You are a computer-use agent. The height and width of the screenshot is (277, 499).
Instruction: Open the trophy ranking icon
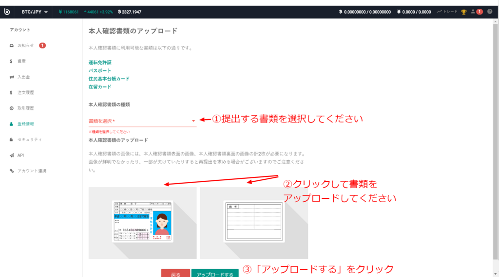coord(464,12)
